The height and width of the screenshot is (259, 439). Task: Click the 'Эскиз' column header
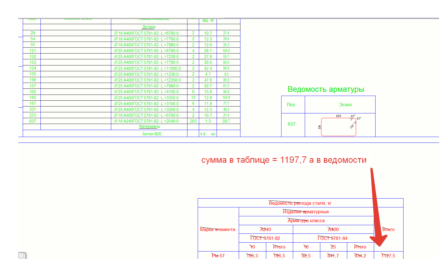tap(345, 105)
